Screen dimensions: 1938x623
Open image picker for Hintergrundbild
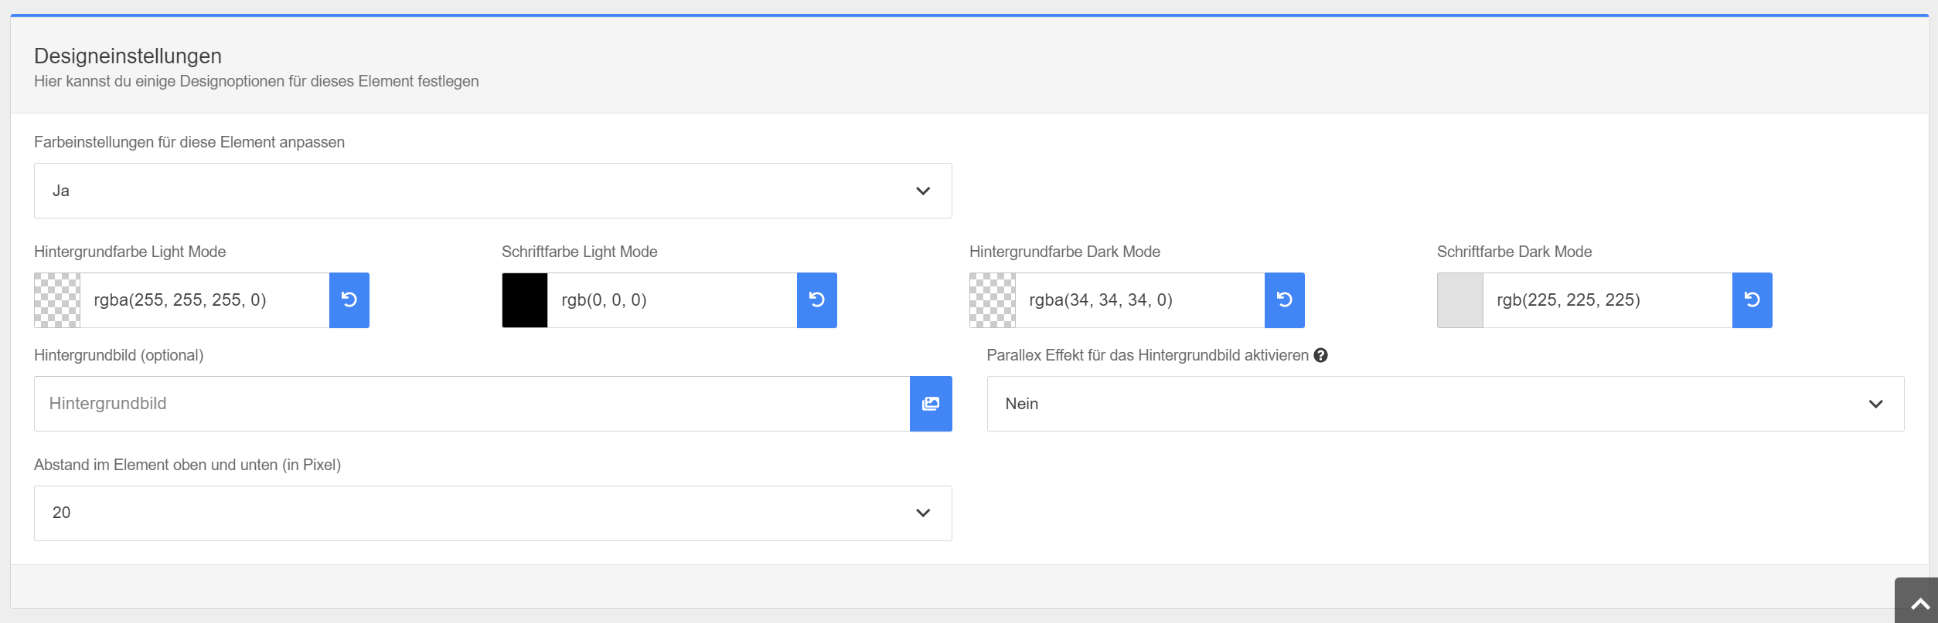point(931,404)
